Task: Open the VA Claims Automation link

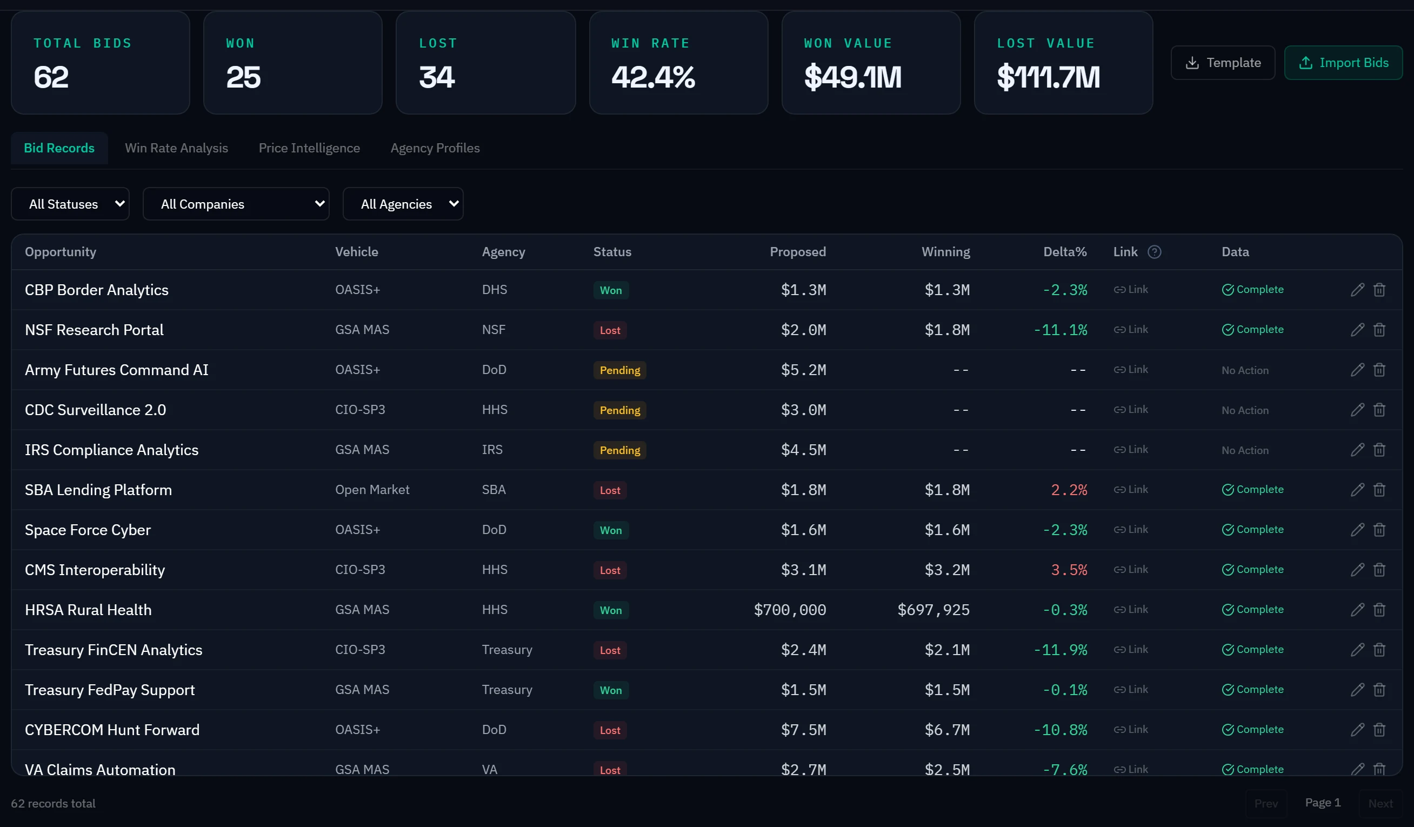Action: click(1131, 769)
